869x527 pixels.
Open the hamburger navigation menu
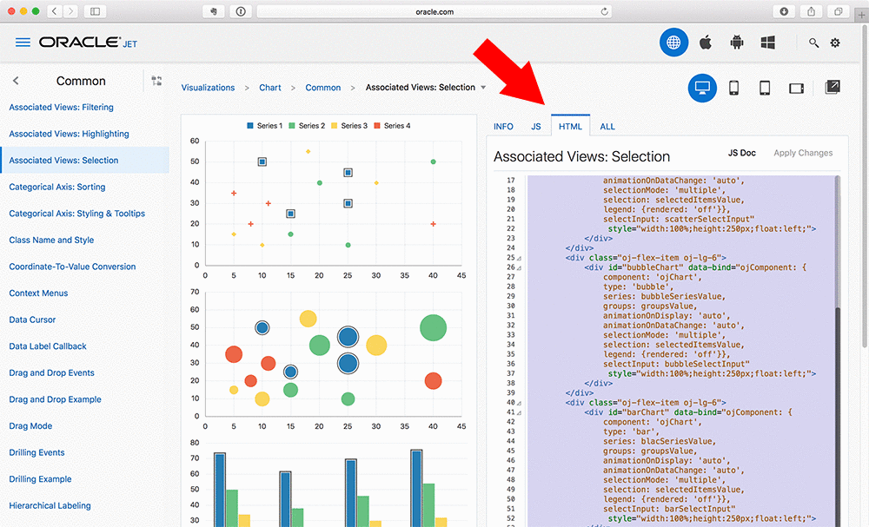(23, 43)
